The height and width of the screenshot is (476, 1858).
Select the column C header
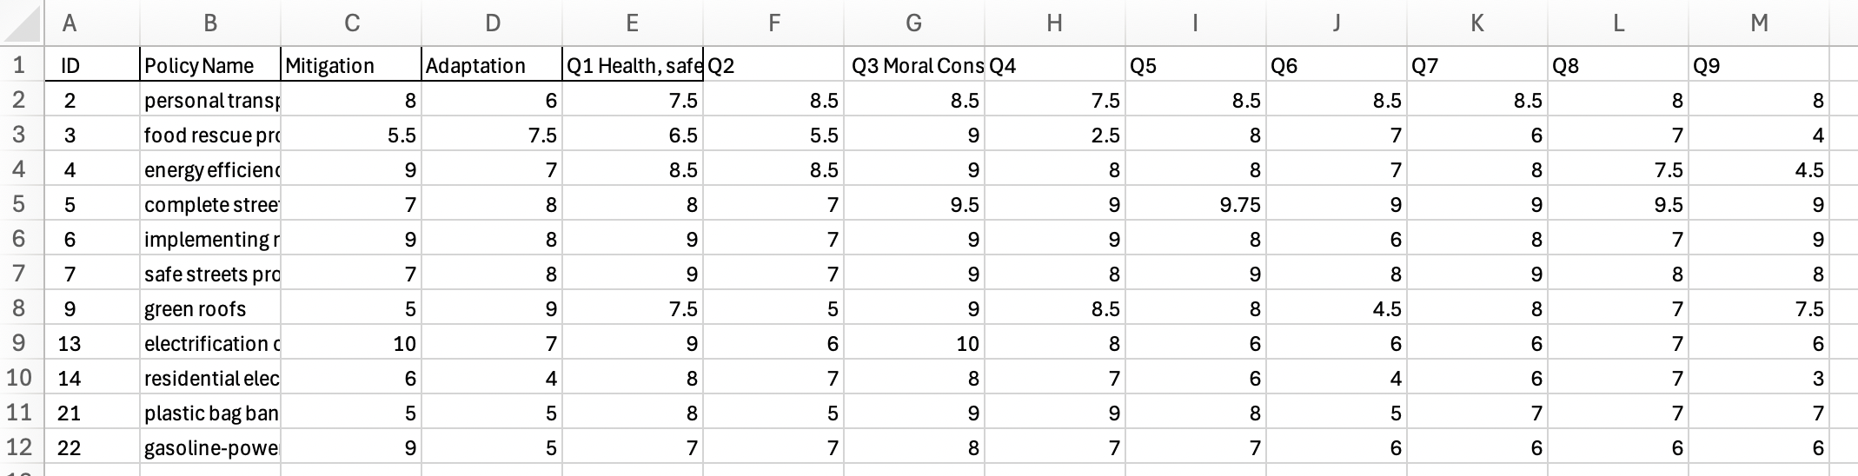click(351, 23)
